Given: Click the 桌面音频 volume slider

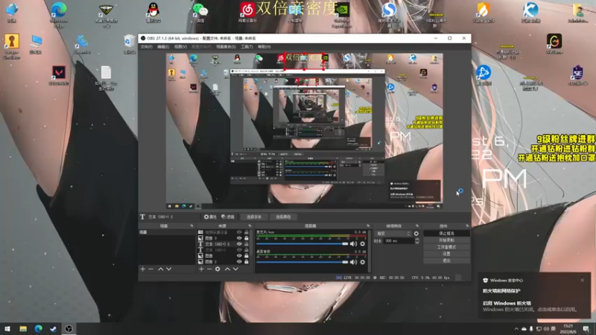Looking at the screenshot, I should tap(302, 262).
